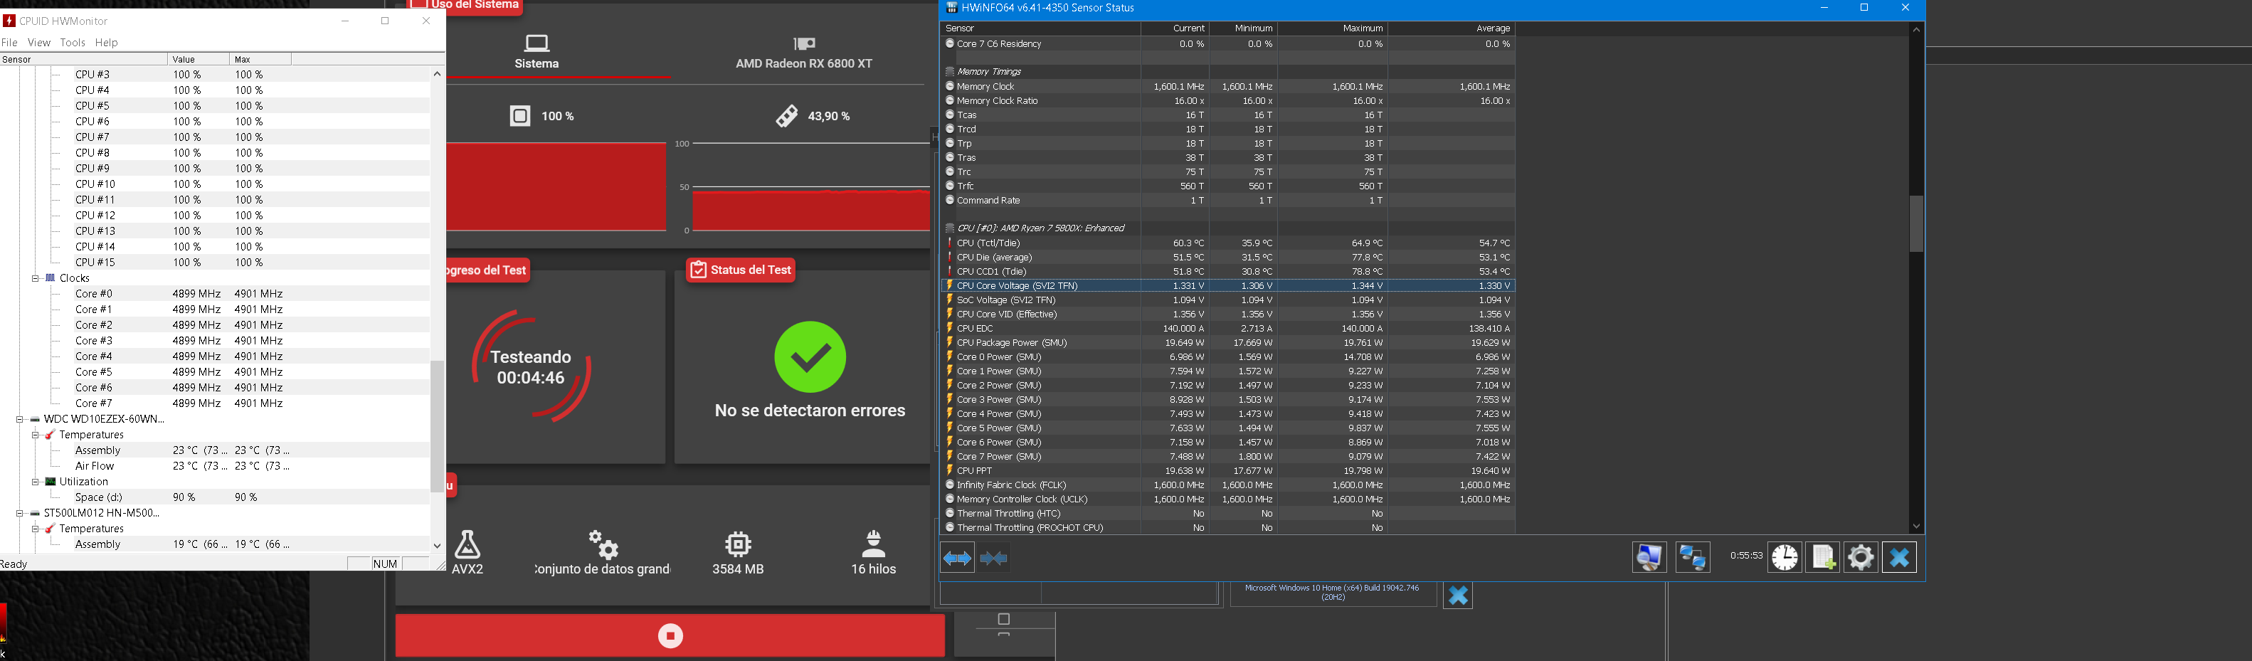Click AMD Ryzen 7 5800X group icon
The height and width of the screenshot is (661, 2252).
click(x=949, y=228)
